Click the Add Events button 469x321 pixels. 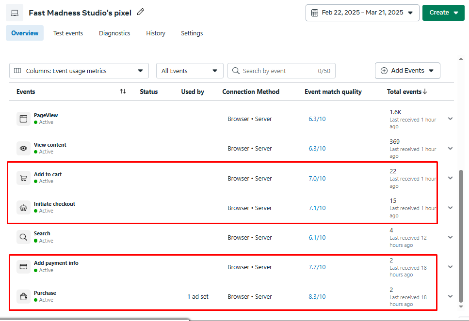pos(407,71)
